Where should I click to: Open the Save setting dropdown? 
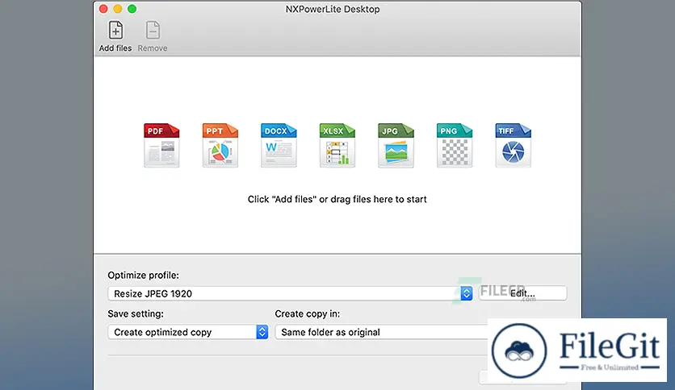coord(188,332)
